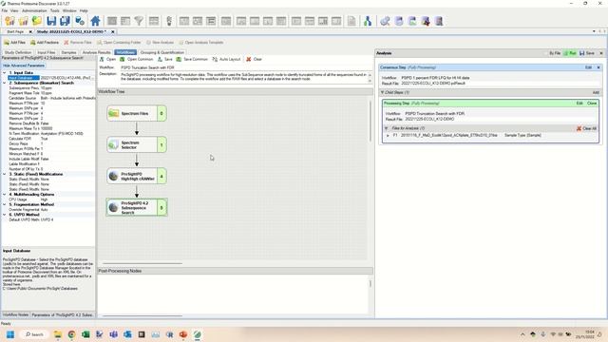Screen dimensions: 608x342
Task: Collapse the 2. Subsequence (Biomarker) Search section
Action: pyautogui.click(x=5, y=83)
